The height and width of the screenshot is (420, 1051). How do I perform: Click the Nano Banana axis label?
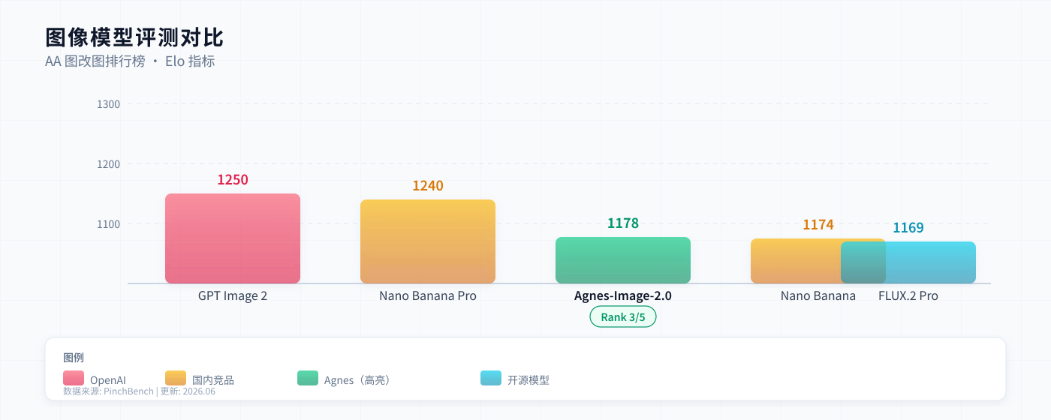pyautogui.click(x=818, y=296)
